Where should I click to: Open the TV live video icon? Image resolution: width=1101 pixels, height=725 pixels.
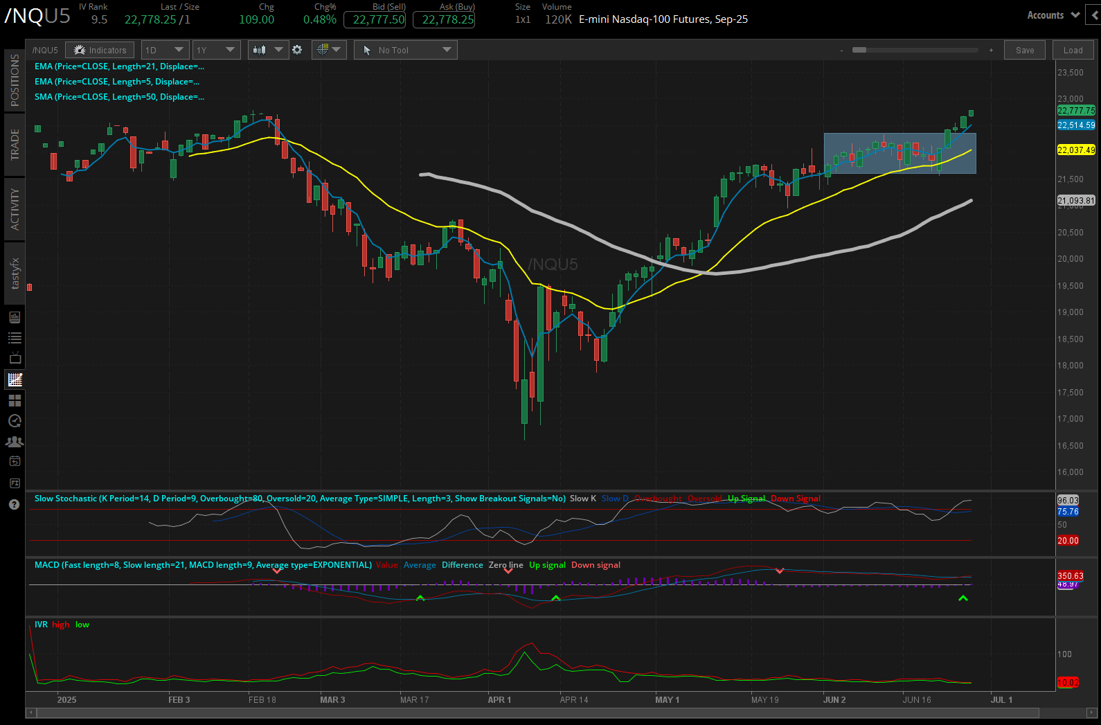click(15, 358)
